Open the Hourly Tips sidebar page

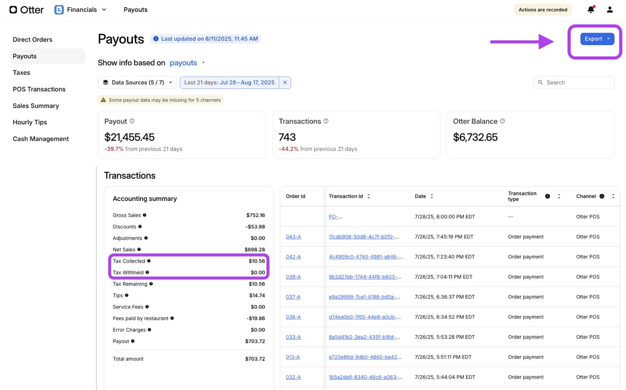tap(30, 122)
